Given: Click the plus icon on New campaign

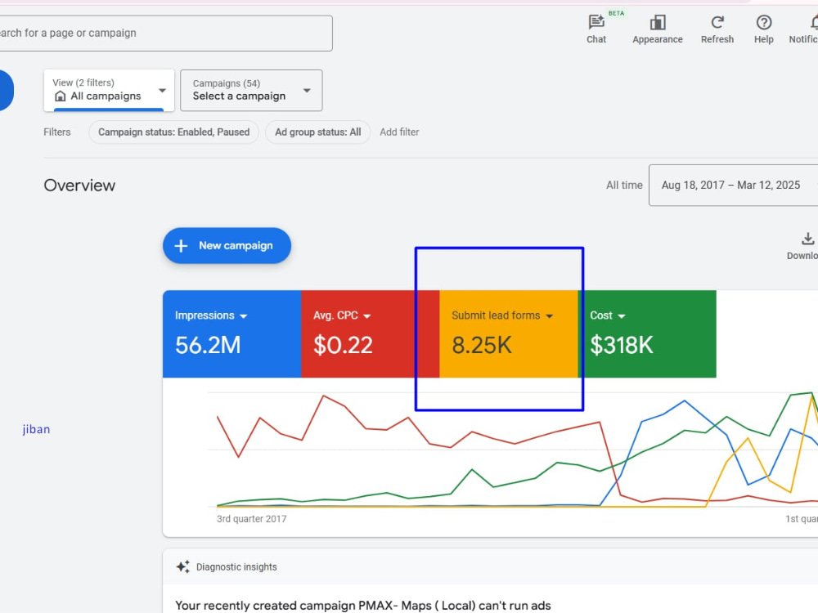Looking at the screenshot, I should (x=181, y=245).
